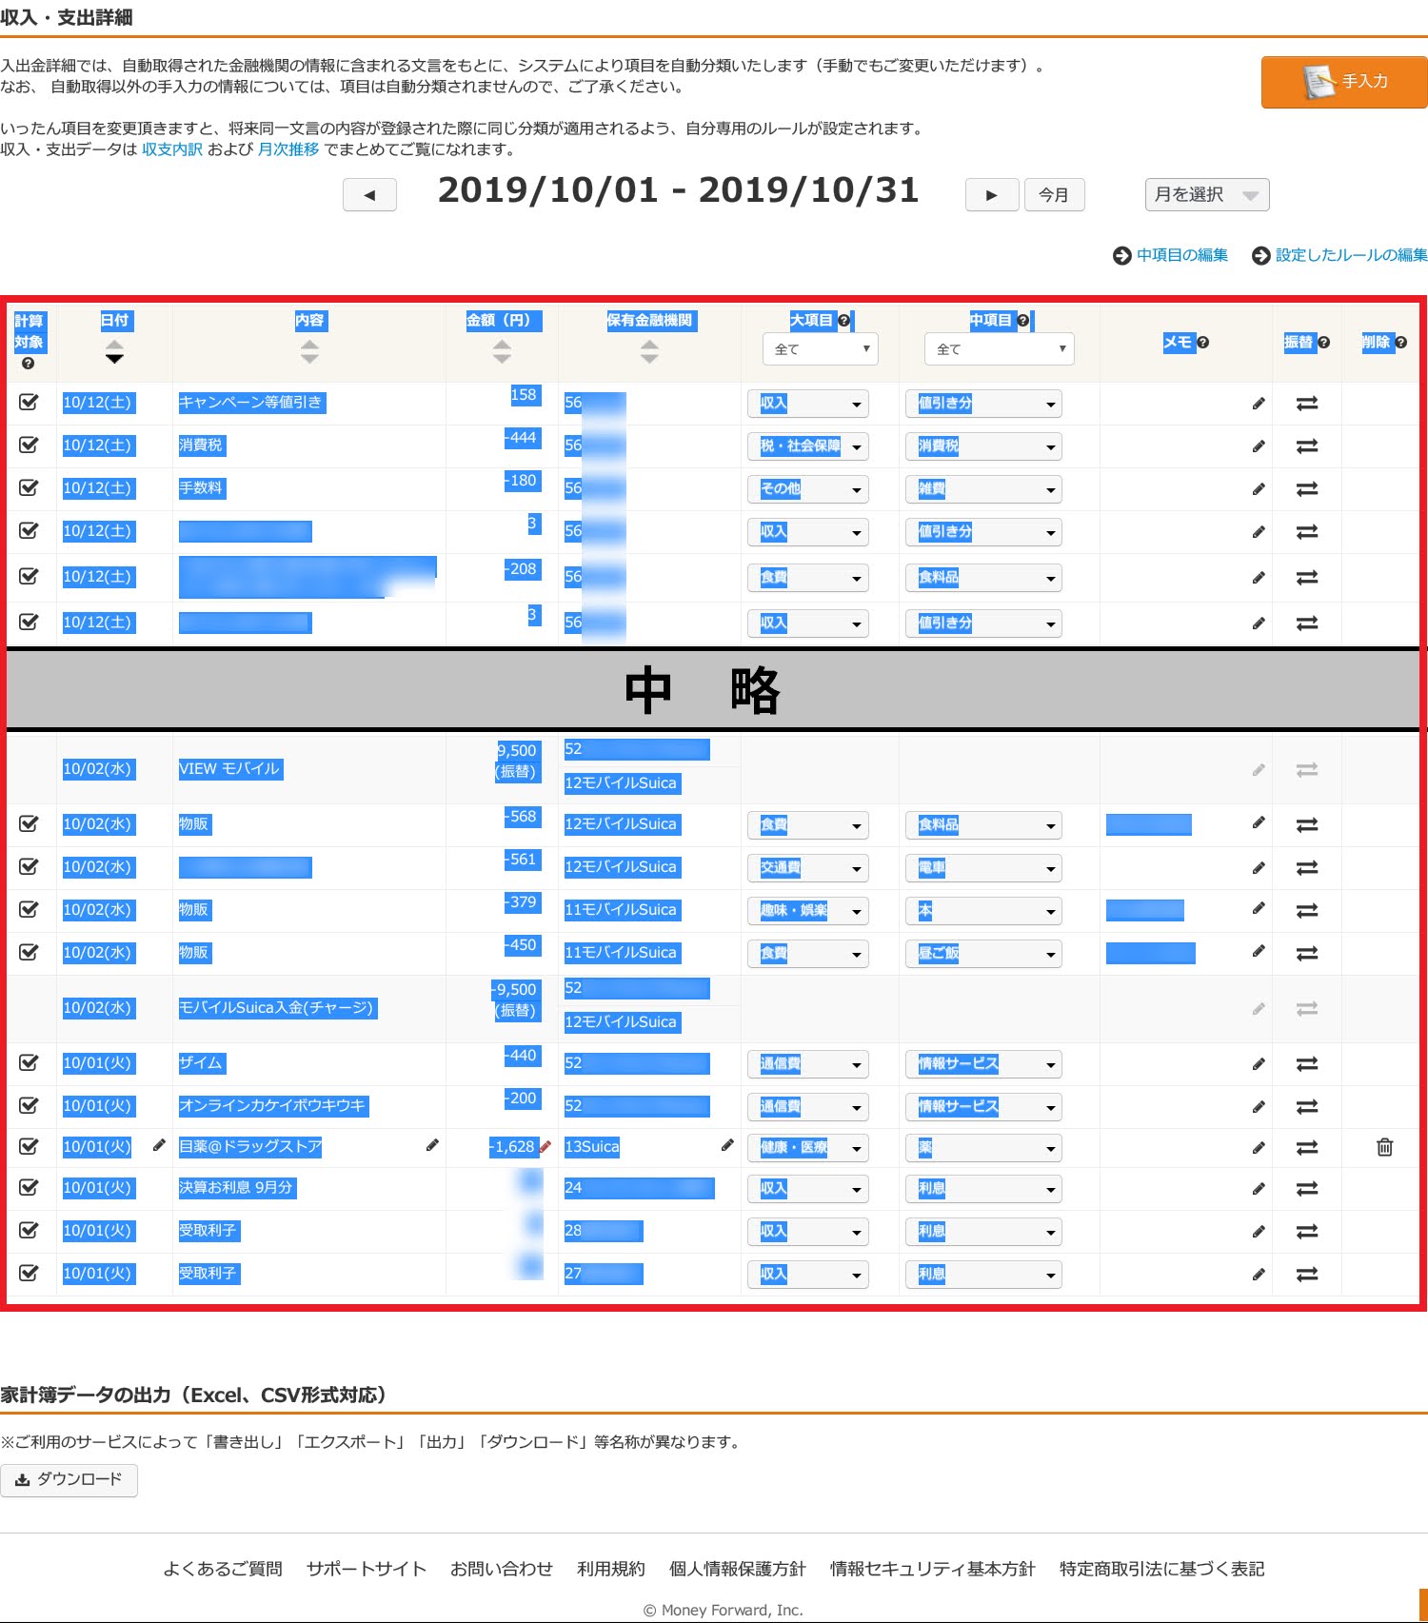Sort by 内容 column arrows
Screen dimensions: 1428x1623
pyautogui.click(x=309, y=352)
